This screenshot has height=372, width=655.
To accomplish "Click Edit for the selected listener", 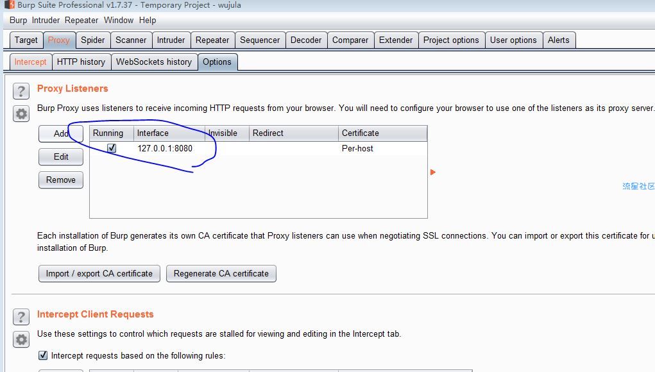I will click(61, 157).
